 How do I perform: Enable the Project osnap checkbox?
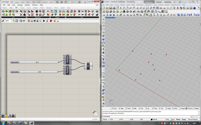click(x=180, y=108)
